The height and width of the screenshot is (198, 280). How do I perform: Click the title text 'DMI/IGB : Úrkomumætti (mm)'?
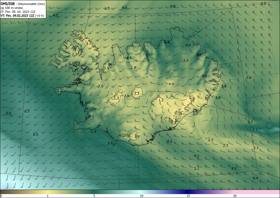pyautogui.click(x=22, y=4)
